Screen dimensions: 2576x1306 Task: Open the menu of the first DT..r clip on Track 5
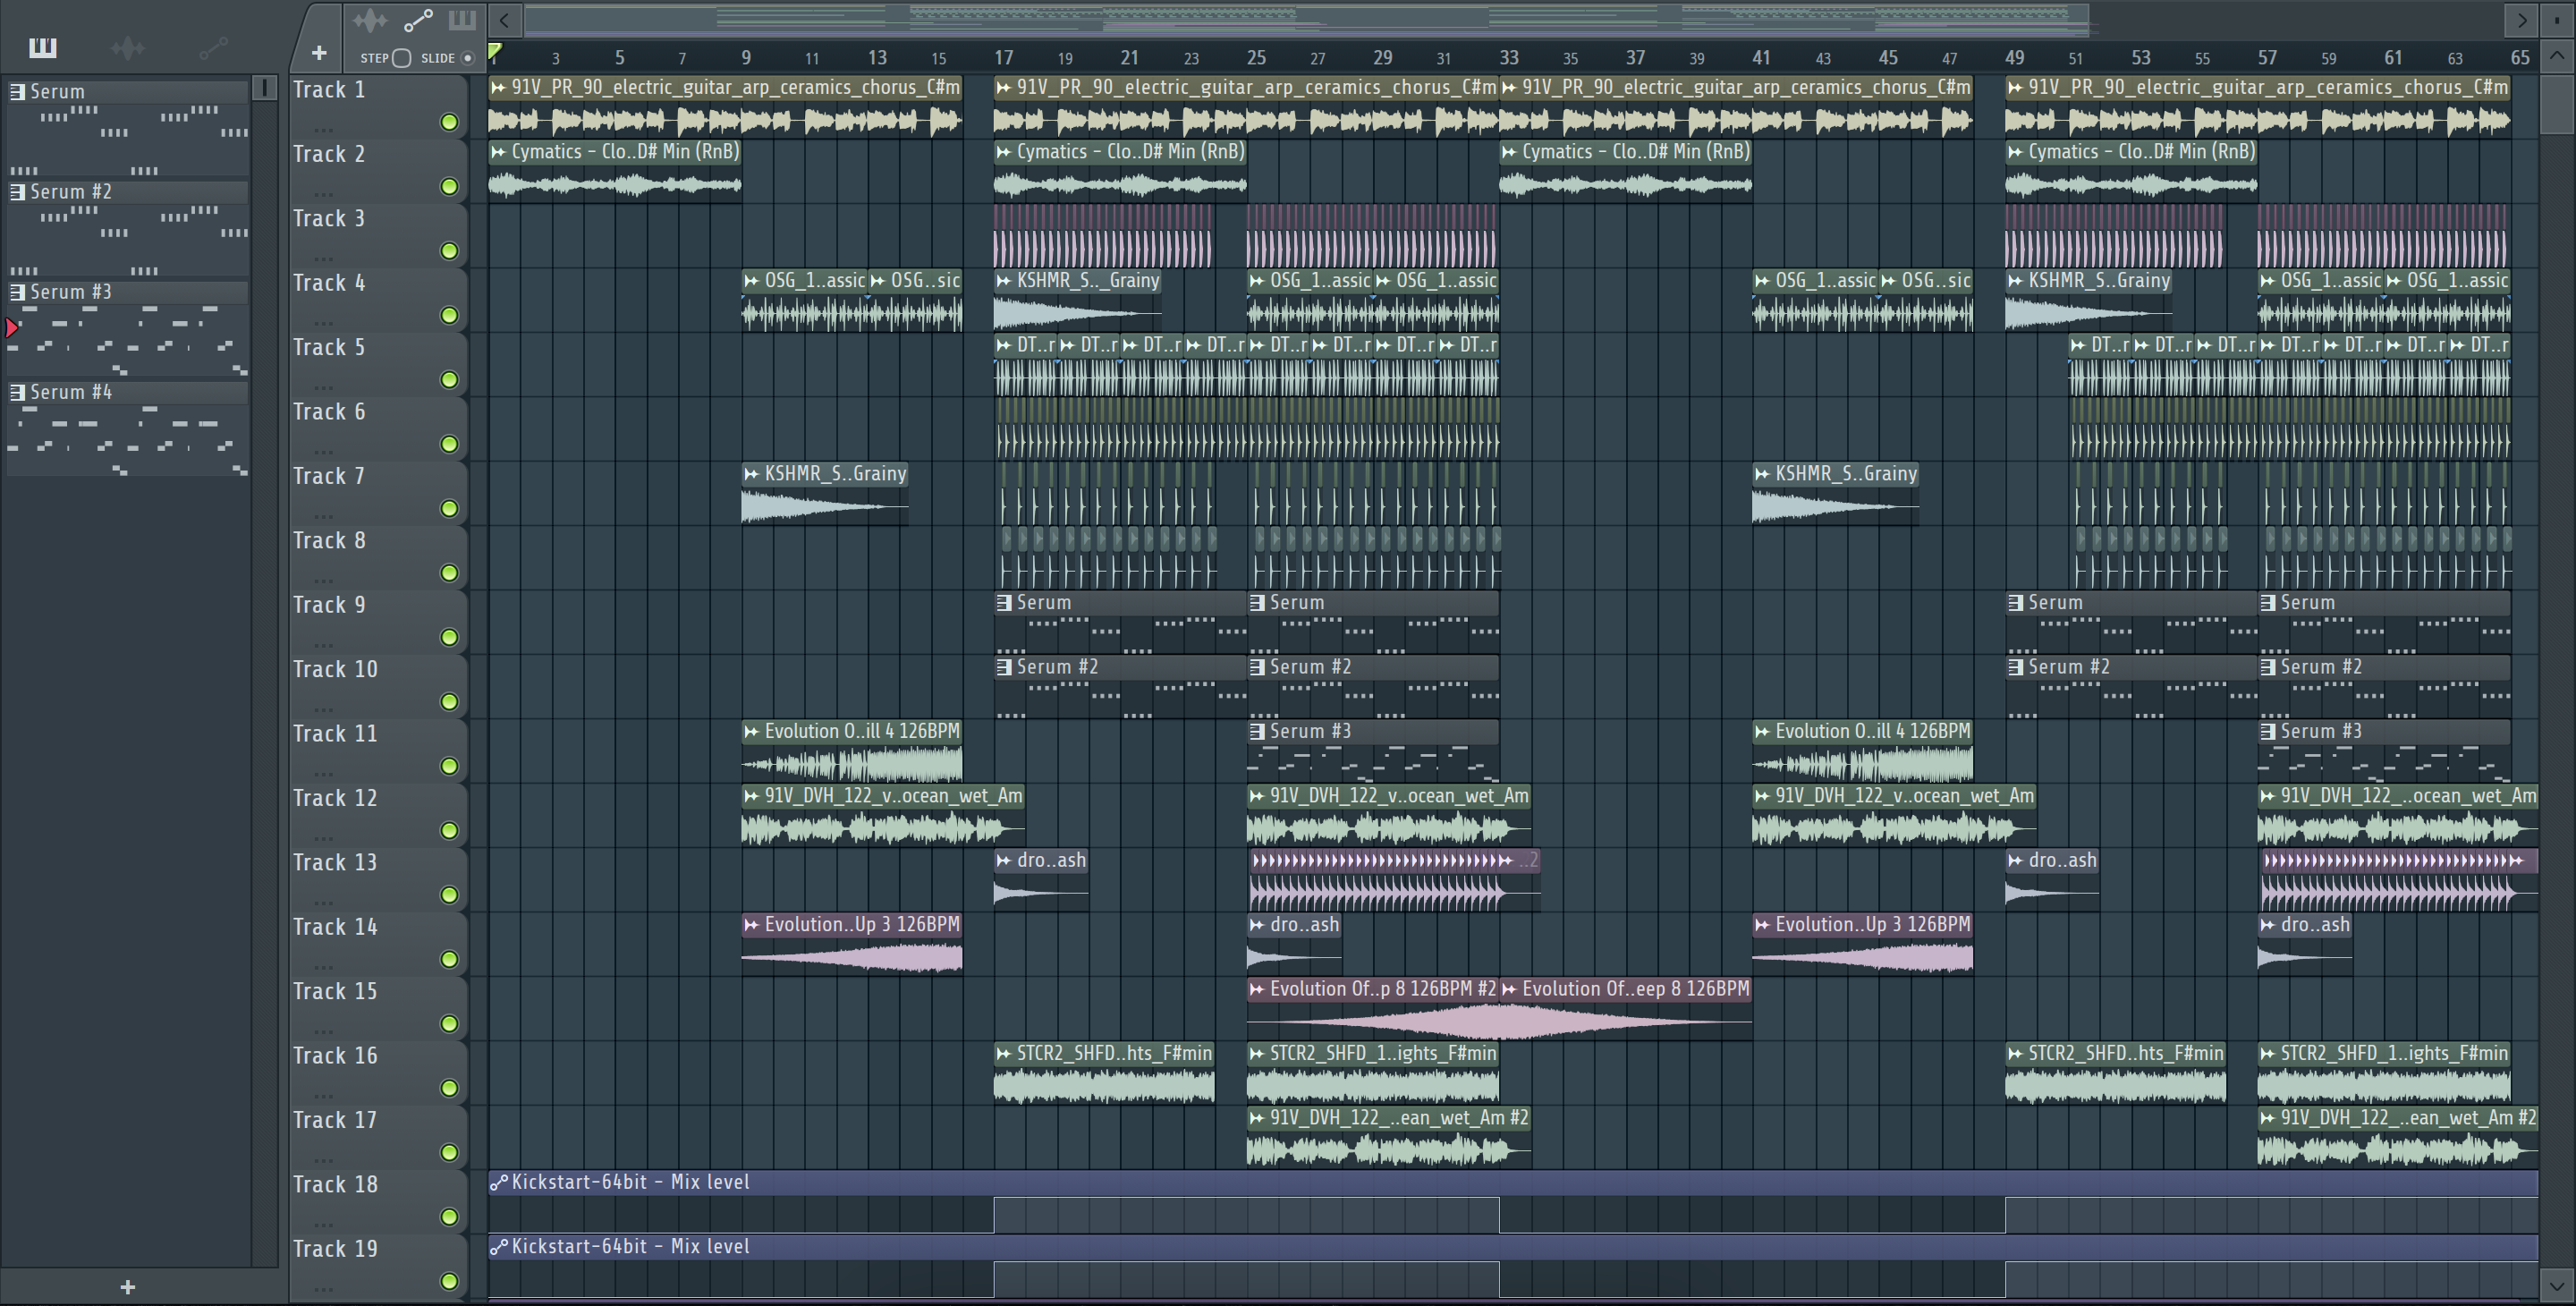tap(1004, 345)
